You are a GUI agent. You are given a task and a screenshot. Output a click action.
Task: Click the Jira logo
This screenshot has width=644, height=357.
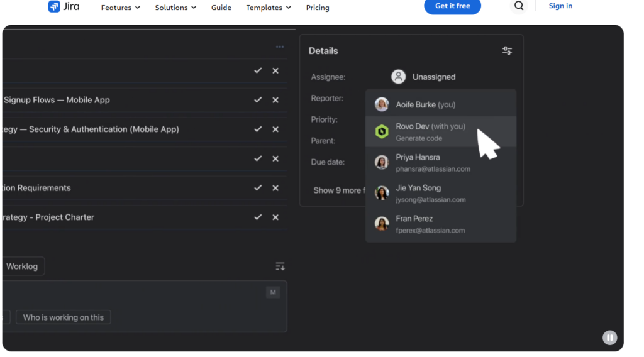coord(64,6)
